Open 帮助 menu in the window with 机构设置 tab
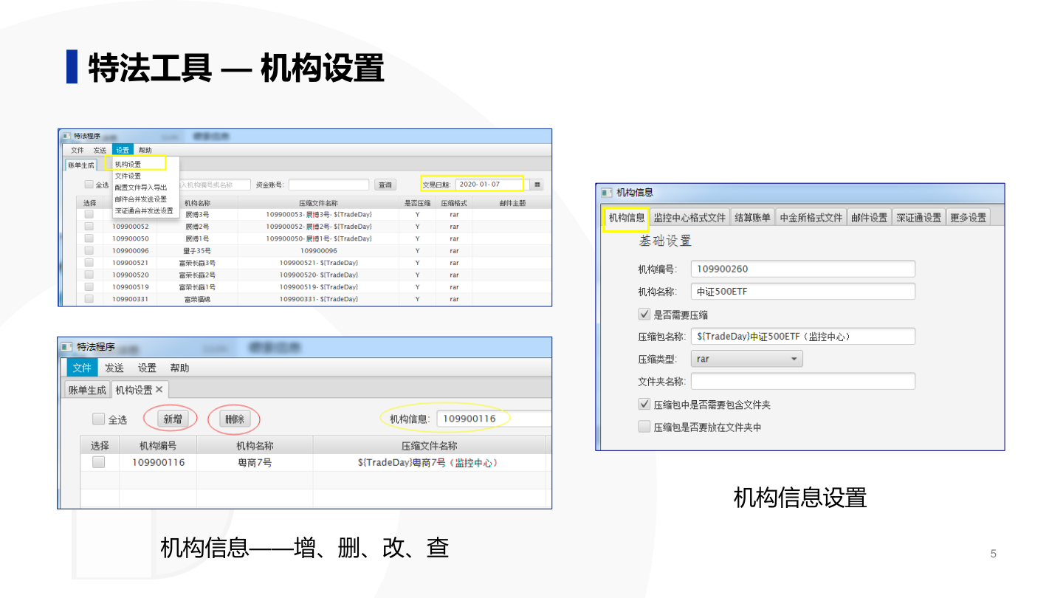The height and width of the screenshot is (598, 1063). click(179, 368)
